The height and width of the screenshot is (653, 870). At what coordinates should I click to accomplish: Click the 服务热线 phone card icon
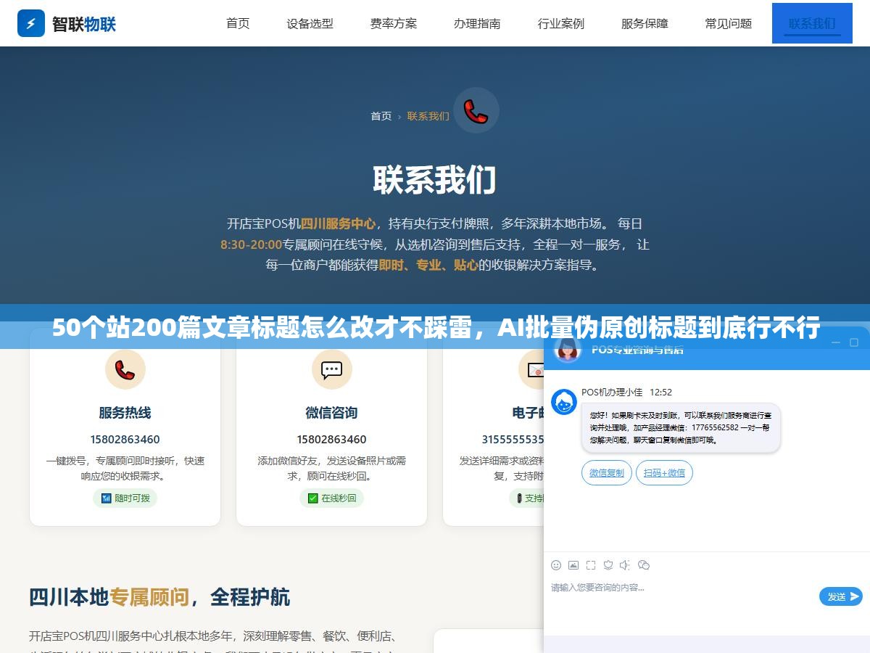pos(125,369)
